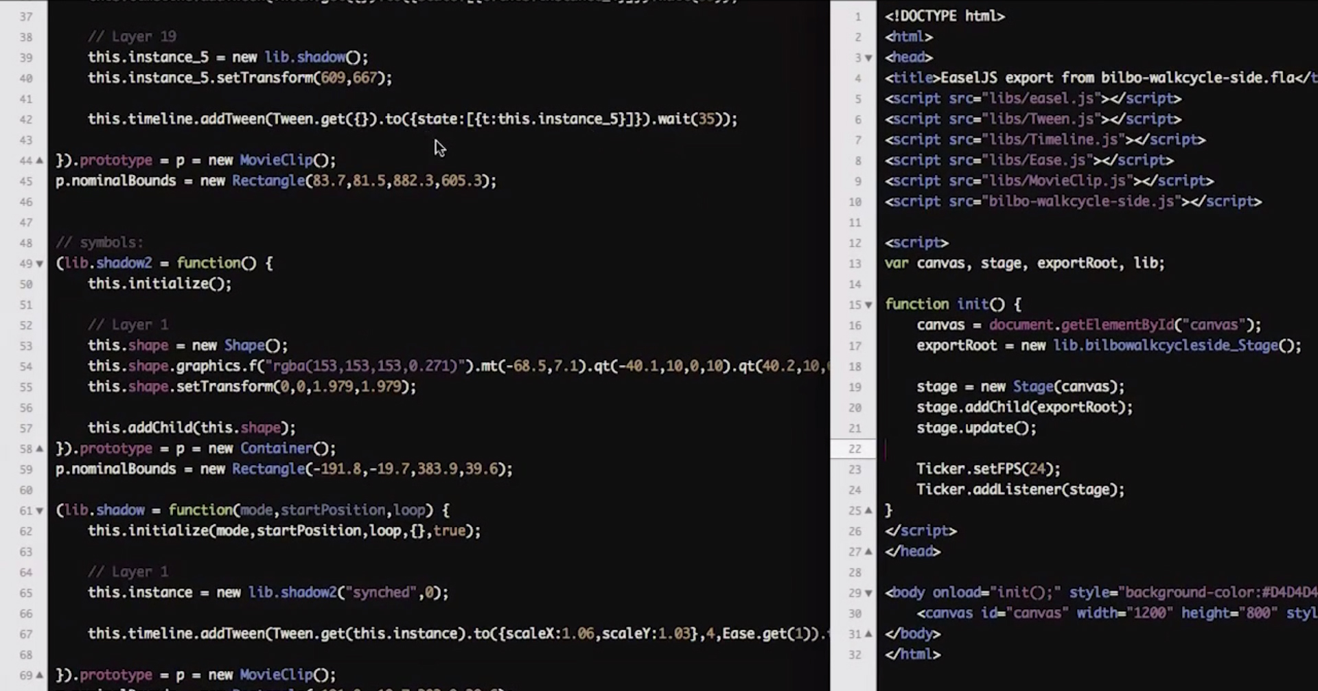Expand the fold marker at line 69

39,675
